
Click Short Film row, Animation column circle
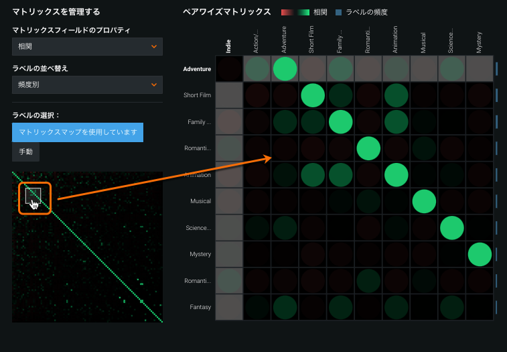396,95
